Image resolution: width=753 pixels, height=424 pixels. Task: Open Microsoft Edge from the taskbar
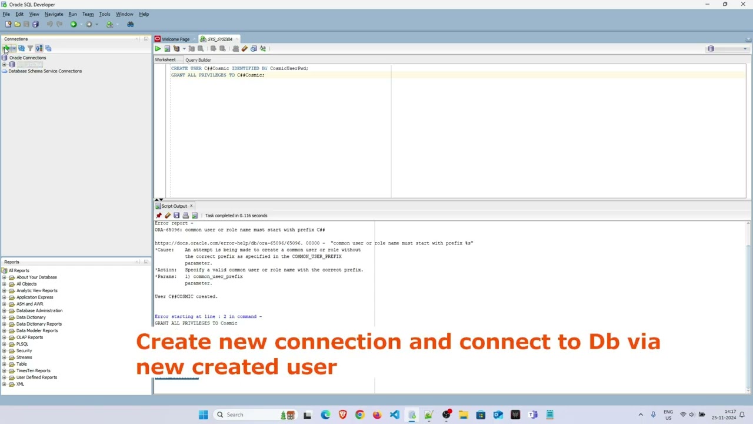(325, 415)
